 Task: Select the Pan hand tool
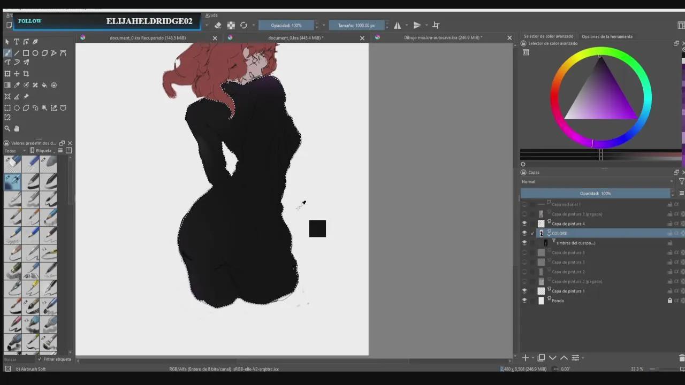pyautogui.click(x=17, y=128)
